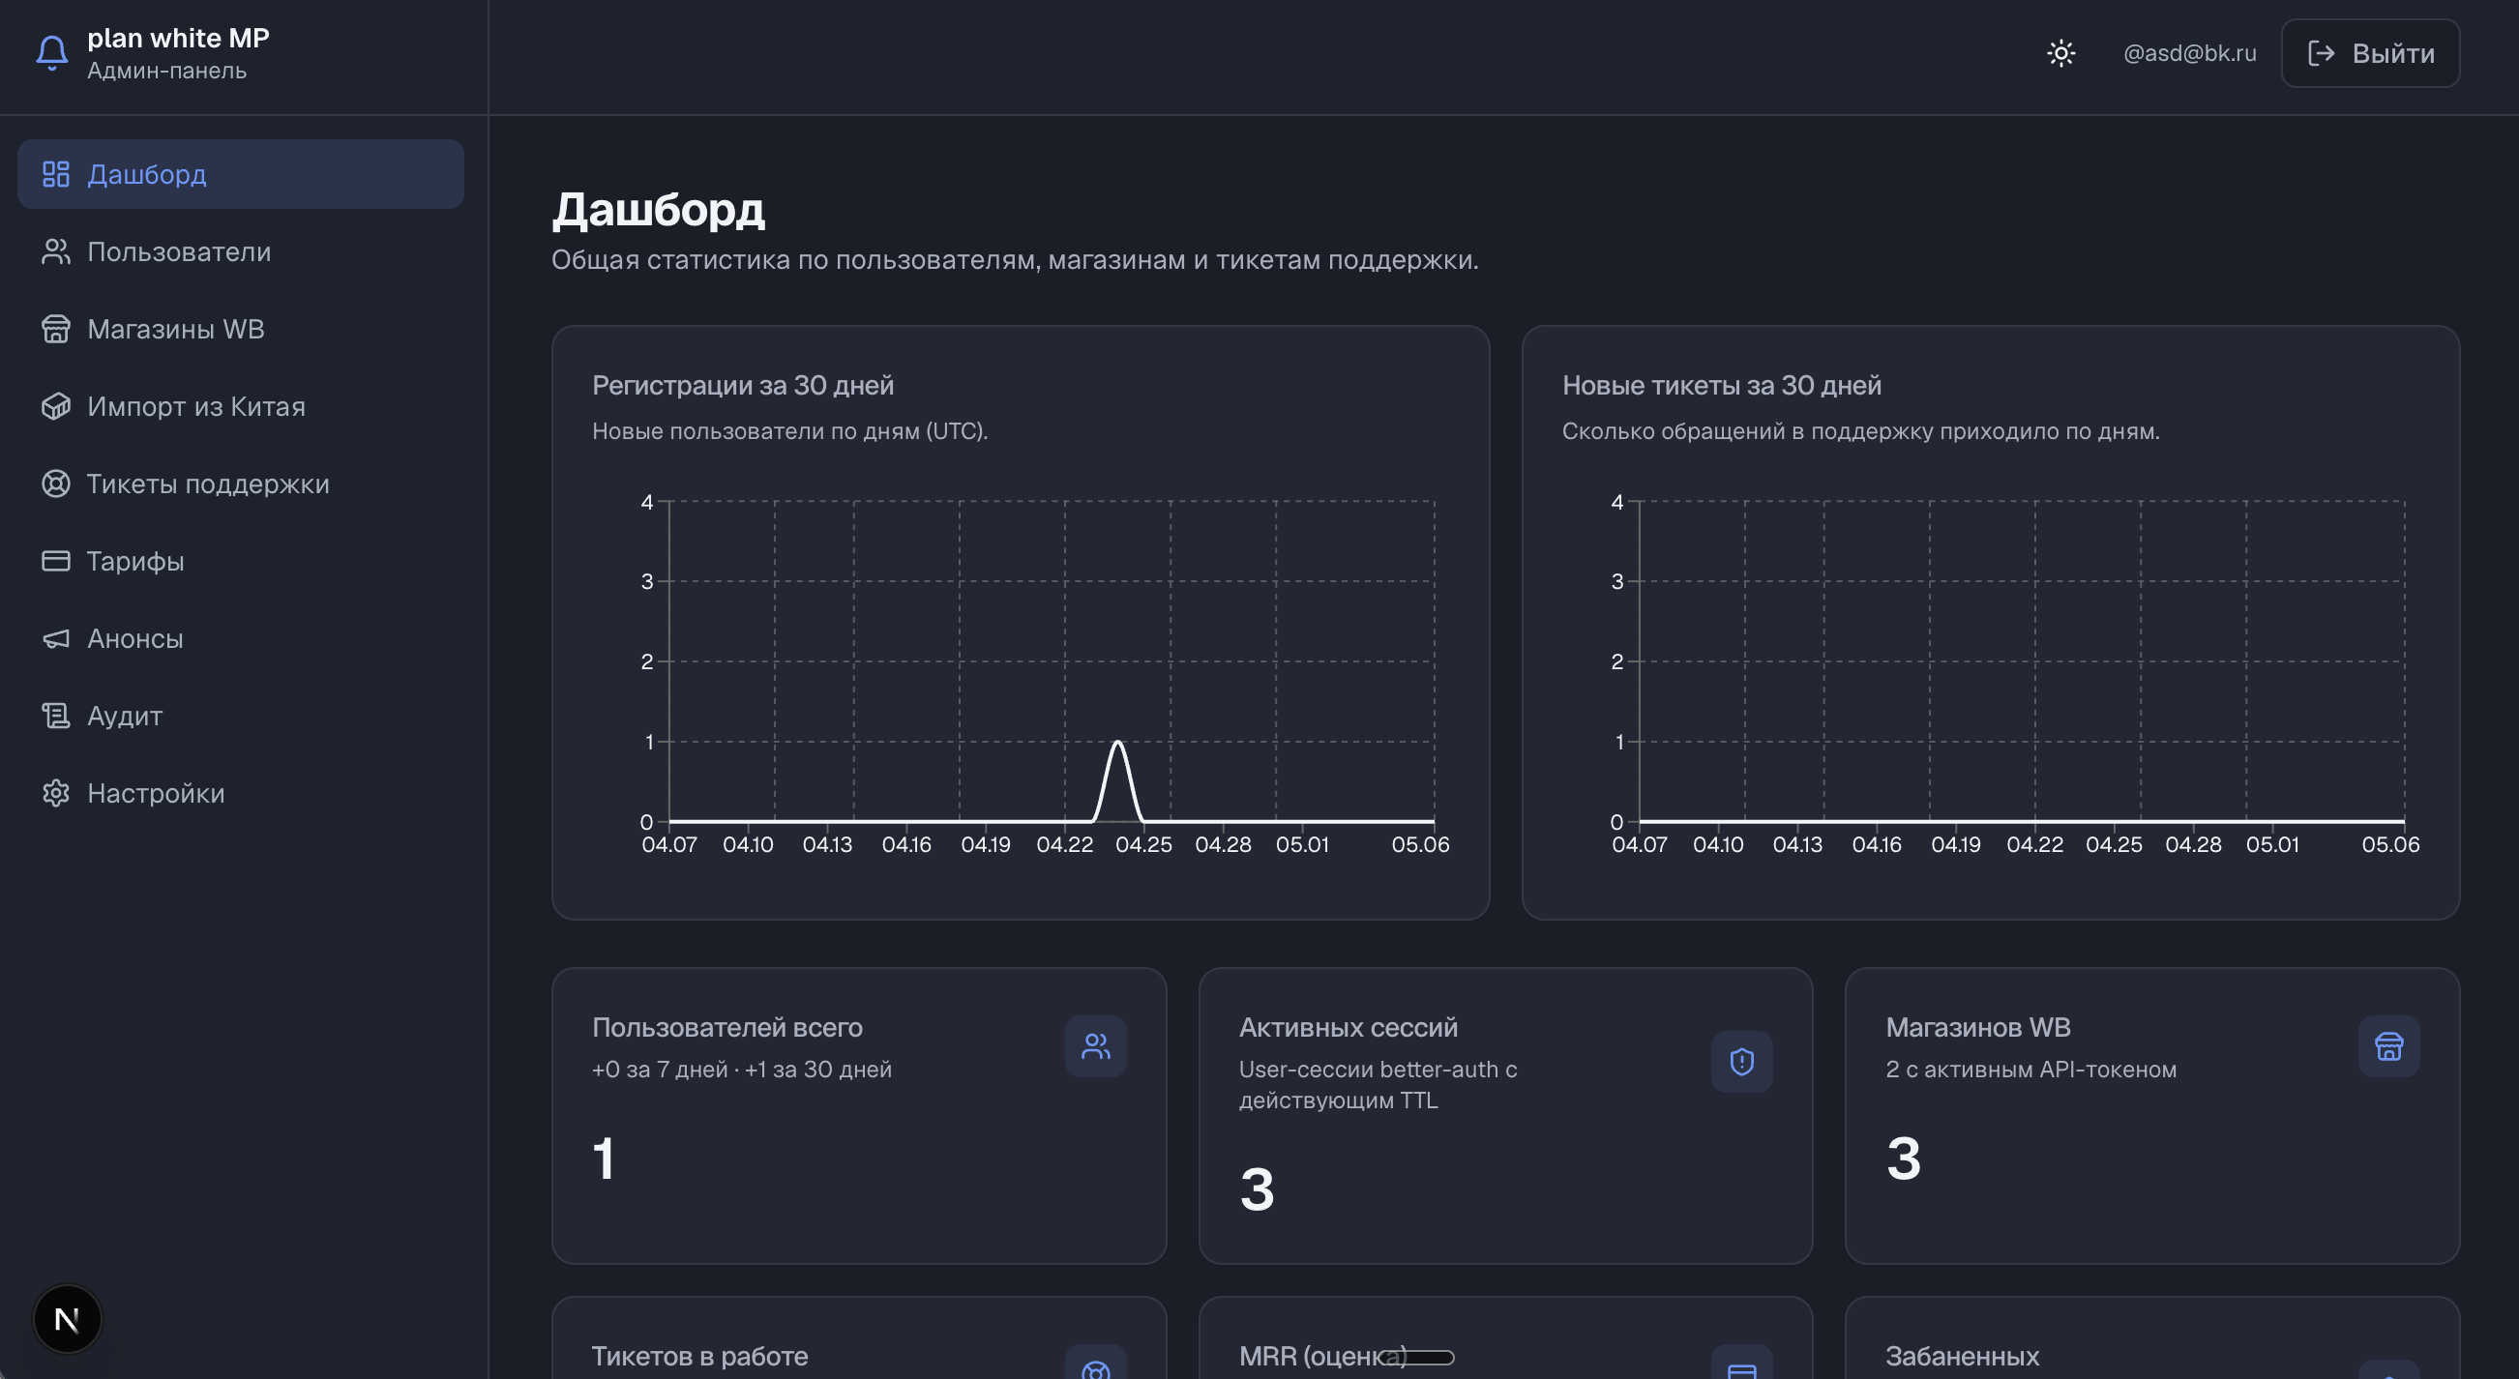Click the Магазины WB store icon in sidebar
This screenshot has width=2519, height=1379.
coord(56,329)
